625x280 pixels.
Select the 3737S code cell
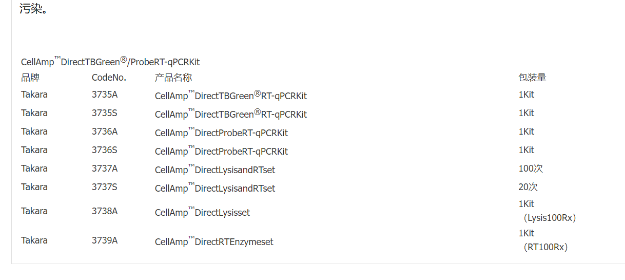tap(105, 187)
